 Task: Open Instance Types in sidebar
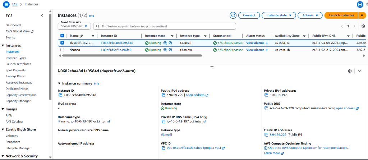(x=16, y=58)
